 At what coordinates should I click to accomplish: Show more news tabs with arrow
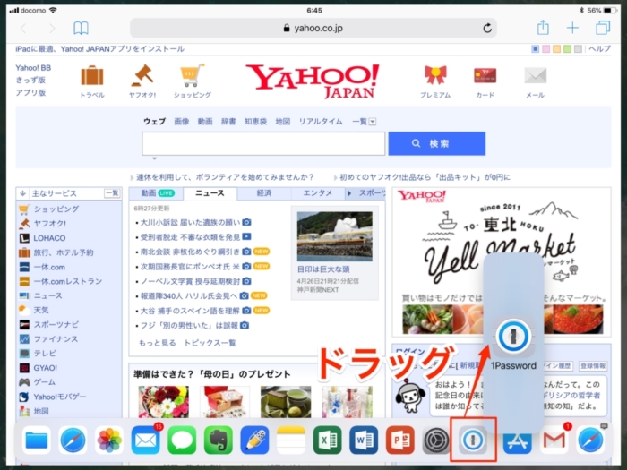pyautogui.click(x=349, y=193)
